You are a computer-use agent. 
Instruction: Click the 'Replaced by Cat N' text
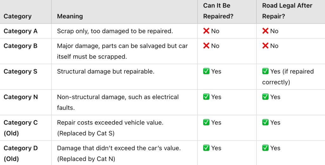pos(86,159)
